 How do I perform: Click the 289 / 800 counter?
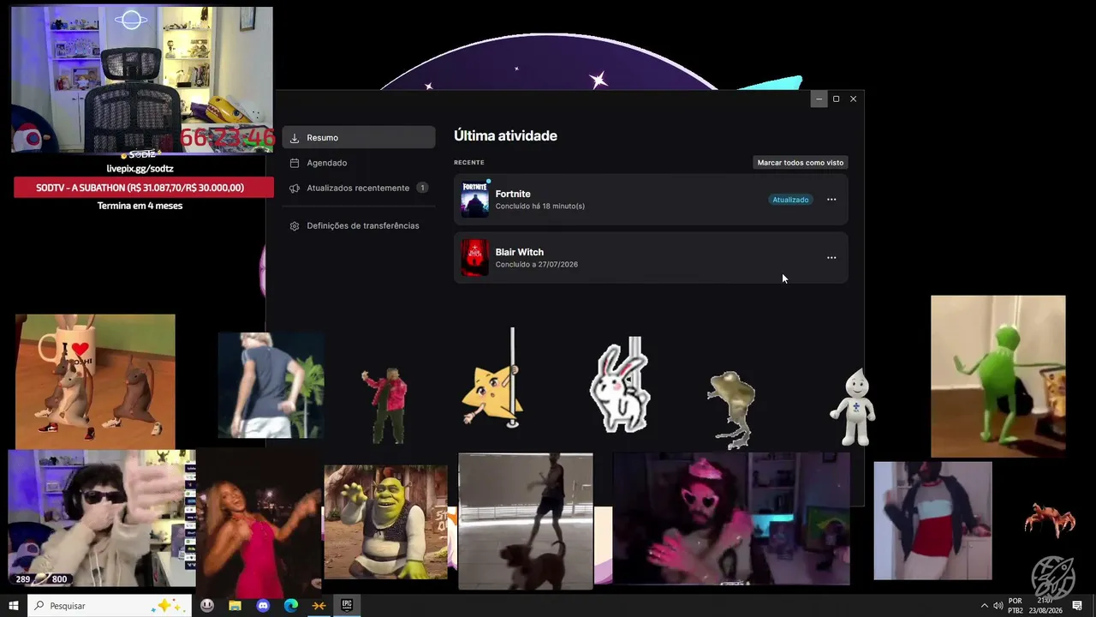coord(41,579)
